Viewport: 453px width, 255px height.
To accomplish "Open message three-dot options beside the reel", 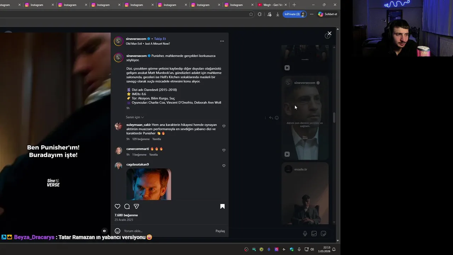I will click(265, 118).
